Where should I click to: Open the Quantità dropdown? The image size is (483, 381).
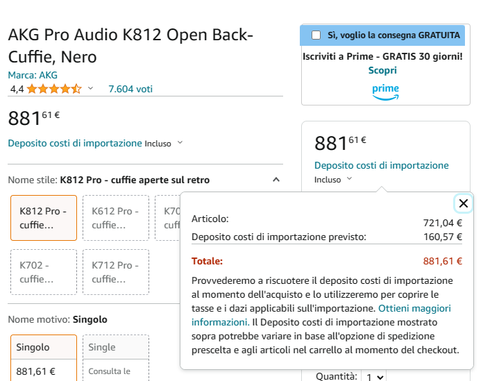[x=375, y=377]
